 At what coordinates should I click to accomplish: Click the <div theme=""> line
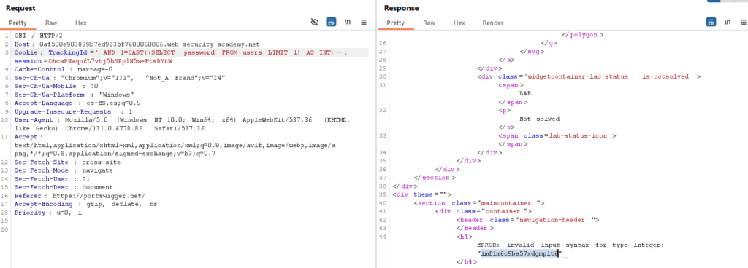click(422, 194)
